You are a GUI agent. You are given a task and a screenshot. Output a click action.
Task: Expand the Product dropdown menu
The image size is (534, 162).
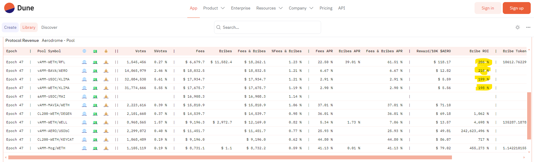click(x=214, y=8)
